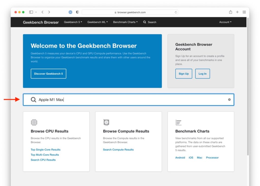
Task: Click the gauge icon on Browse Compute Results
Action: [x=106, y=122]
